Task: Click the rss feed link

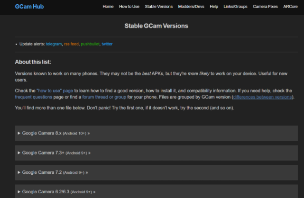Action: (71, 44)
